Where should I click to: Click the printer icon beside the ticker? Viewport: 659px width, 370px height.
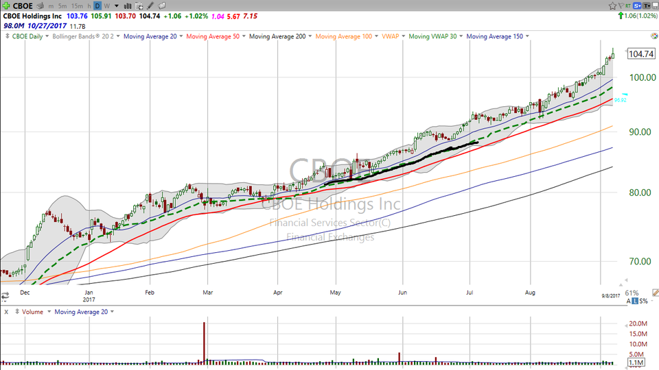pyautogui.click(x=41, y=6)
